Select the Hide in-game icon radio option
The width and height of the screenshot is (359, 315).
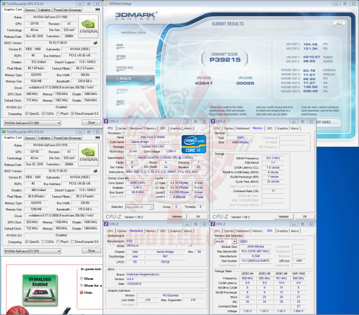pos(81,293)
